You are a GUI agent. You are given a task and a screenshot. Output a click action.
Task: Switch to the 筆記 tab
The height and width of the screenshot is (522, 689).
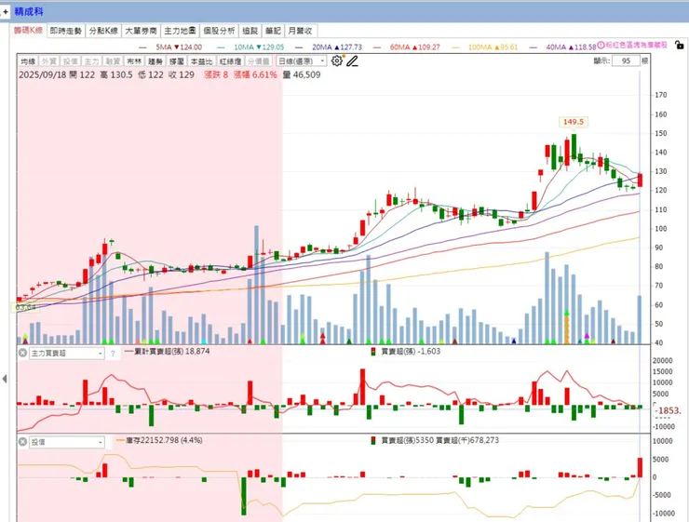pyautogui.click(x=273, y=31)
